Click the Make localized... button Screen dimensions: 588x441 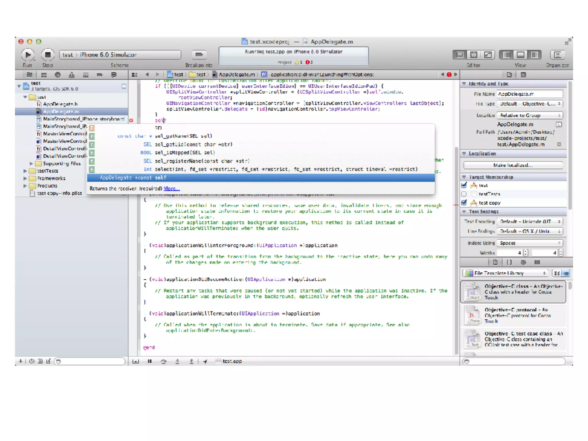pyautogui.click(x=513, y=165)
